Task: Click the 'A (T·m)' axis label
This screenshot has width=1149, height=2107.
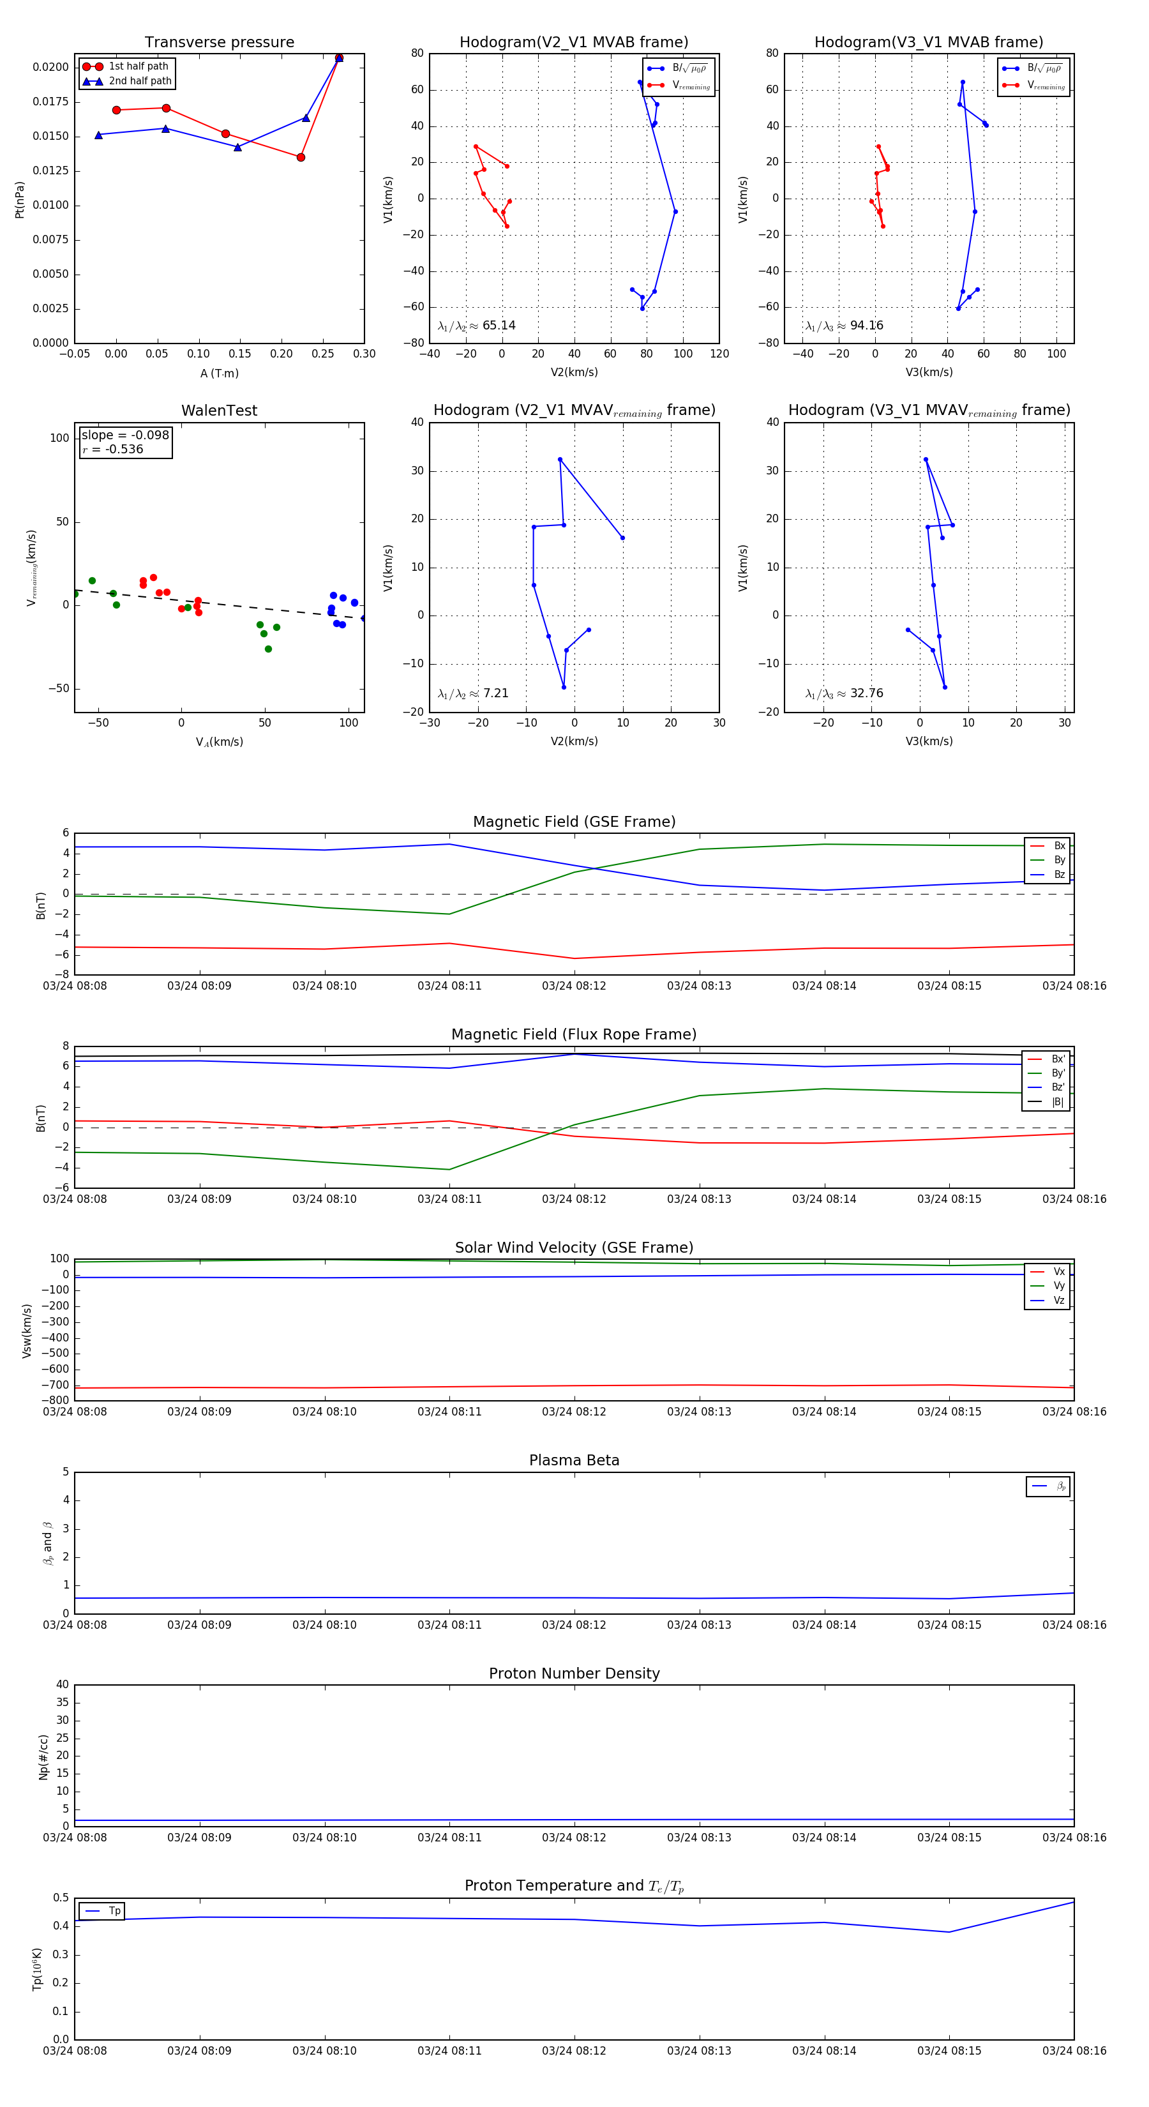Action: click(x=219, y=373)
